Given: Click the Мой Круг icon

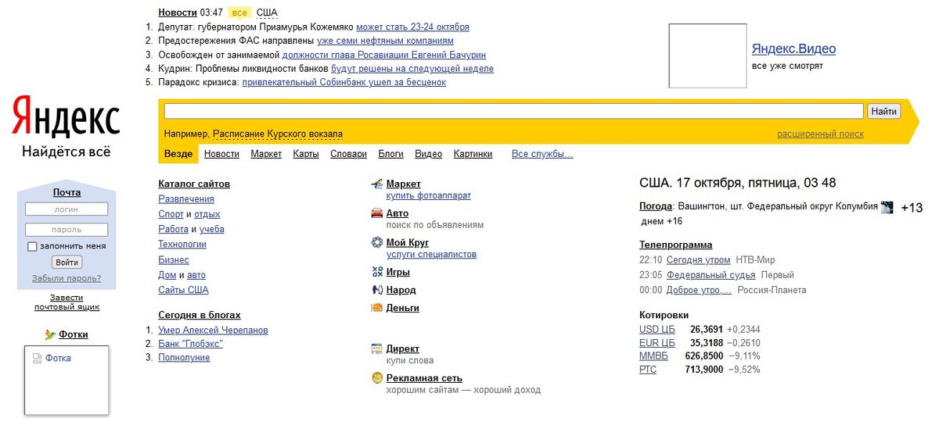Looking at the screenshot, I should click(376, 243).
